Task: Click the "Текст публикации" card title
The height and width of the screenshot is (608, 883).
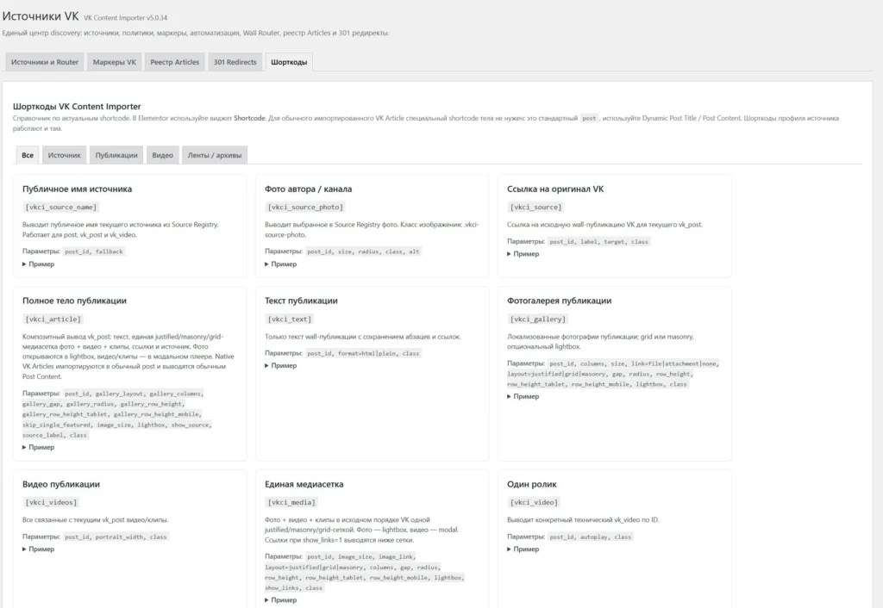Action: [x=301, y=301]
